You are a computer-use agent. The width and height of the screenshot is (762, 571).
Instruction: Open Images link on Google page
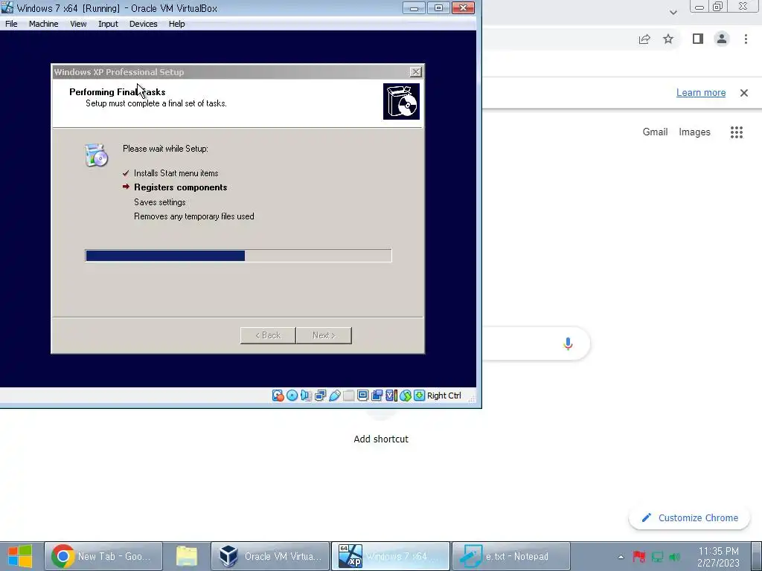pyautogui.click(x=694, y=132)
